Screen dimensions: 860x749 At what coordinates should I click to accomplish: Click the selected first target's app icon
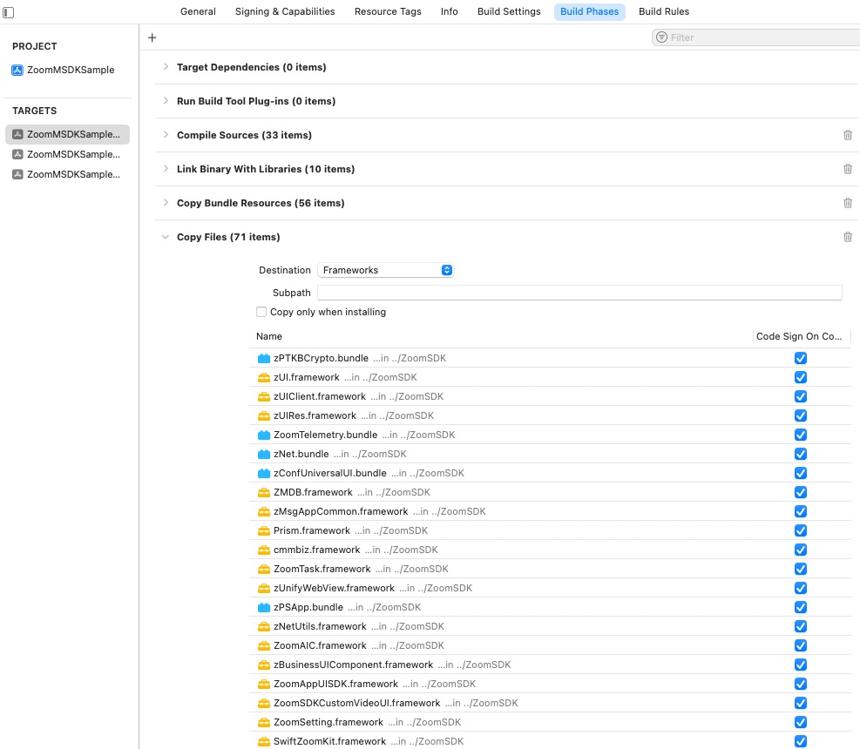coord(17,134)
